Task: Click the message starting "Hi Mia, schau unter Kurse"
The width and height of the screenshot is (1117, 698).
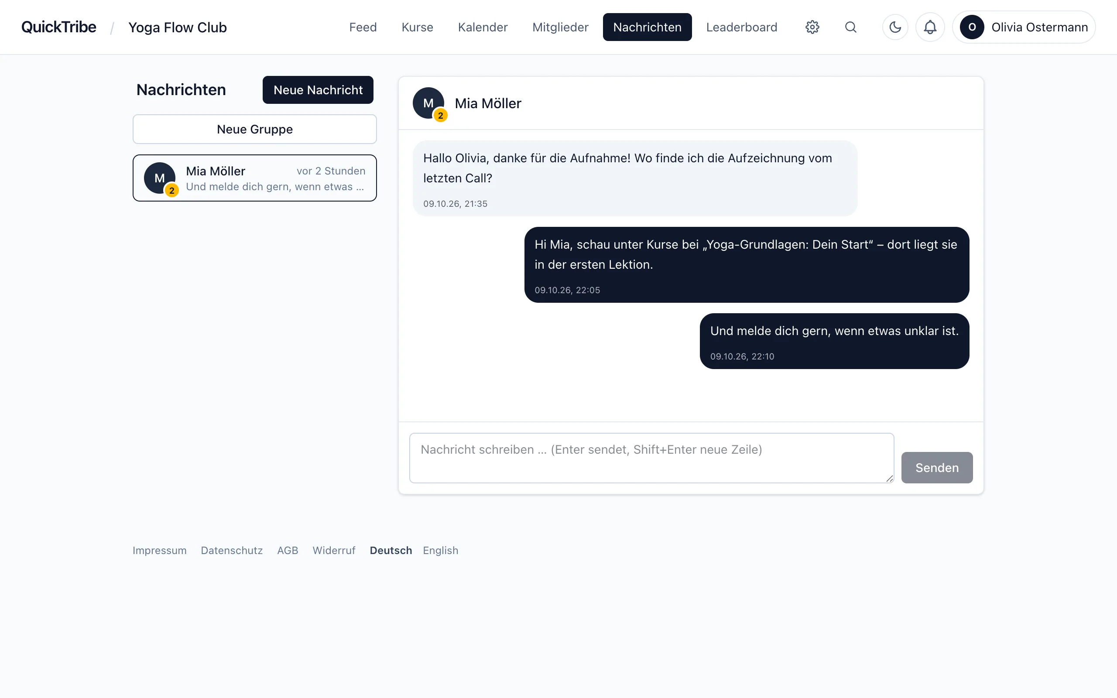Action: point(747,264)
